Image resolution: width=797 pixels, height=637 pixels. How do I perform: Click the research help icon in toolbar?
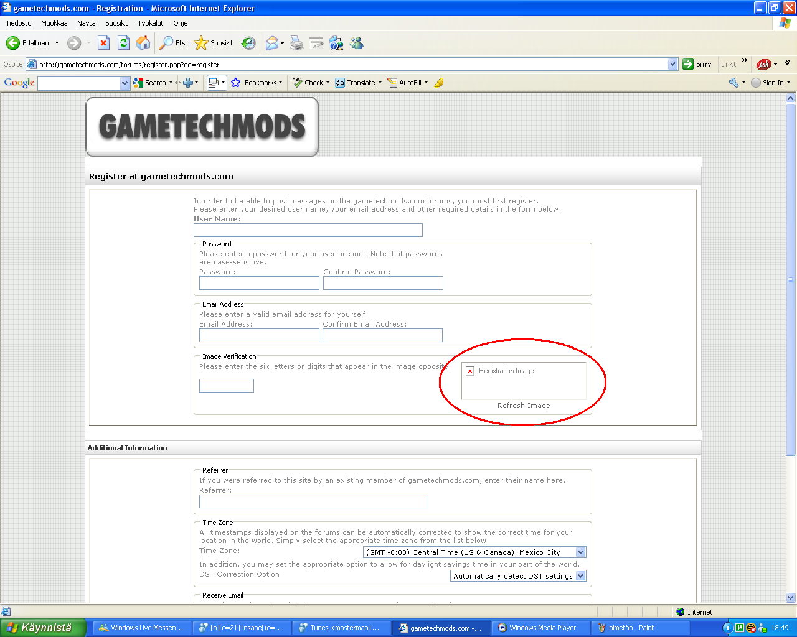click(336, 43)
